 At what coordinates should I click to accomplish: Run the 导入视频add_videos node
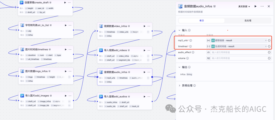tap(145, 50)
